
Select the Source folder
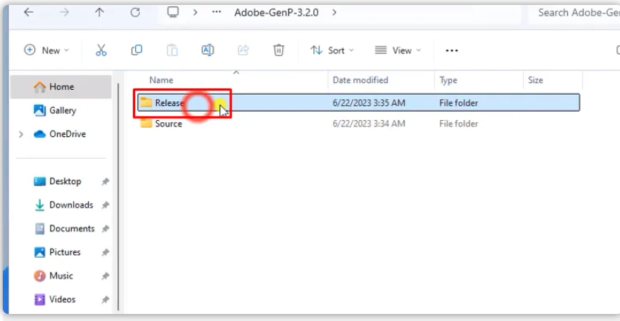[168, 124]
